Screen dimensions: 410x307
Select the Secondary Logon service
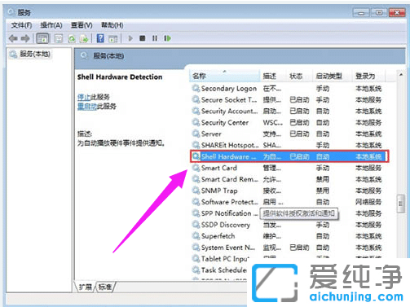289,88
